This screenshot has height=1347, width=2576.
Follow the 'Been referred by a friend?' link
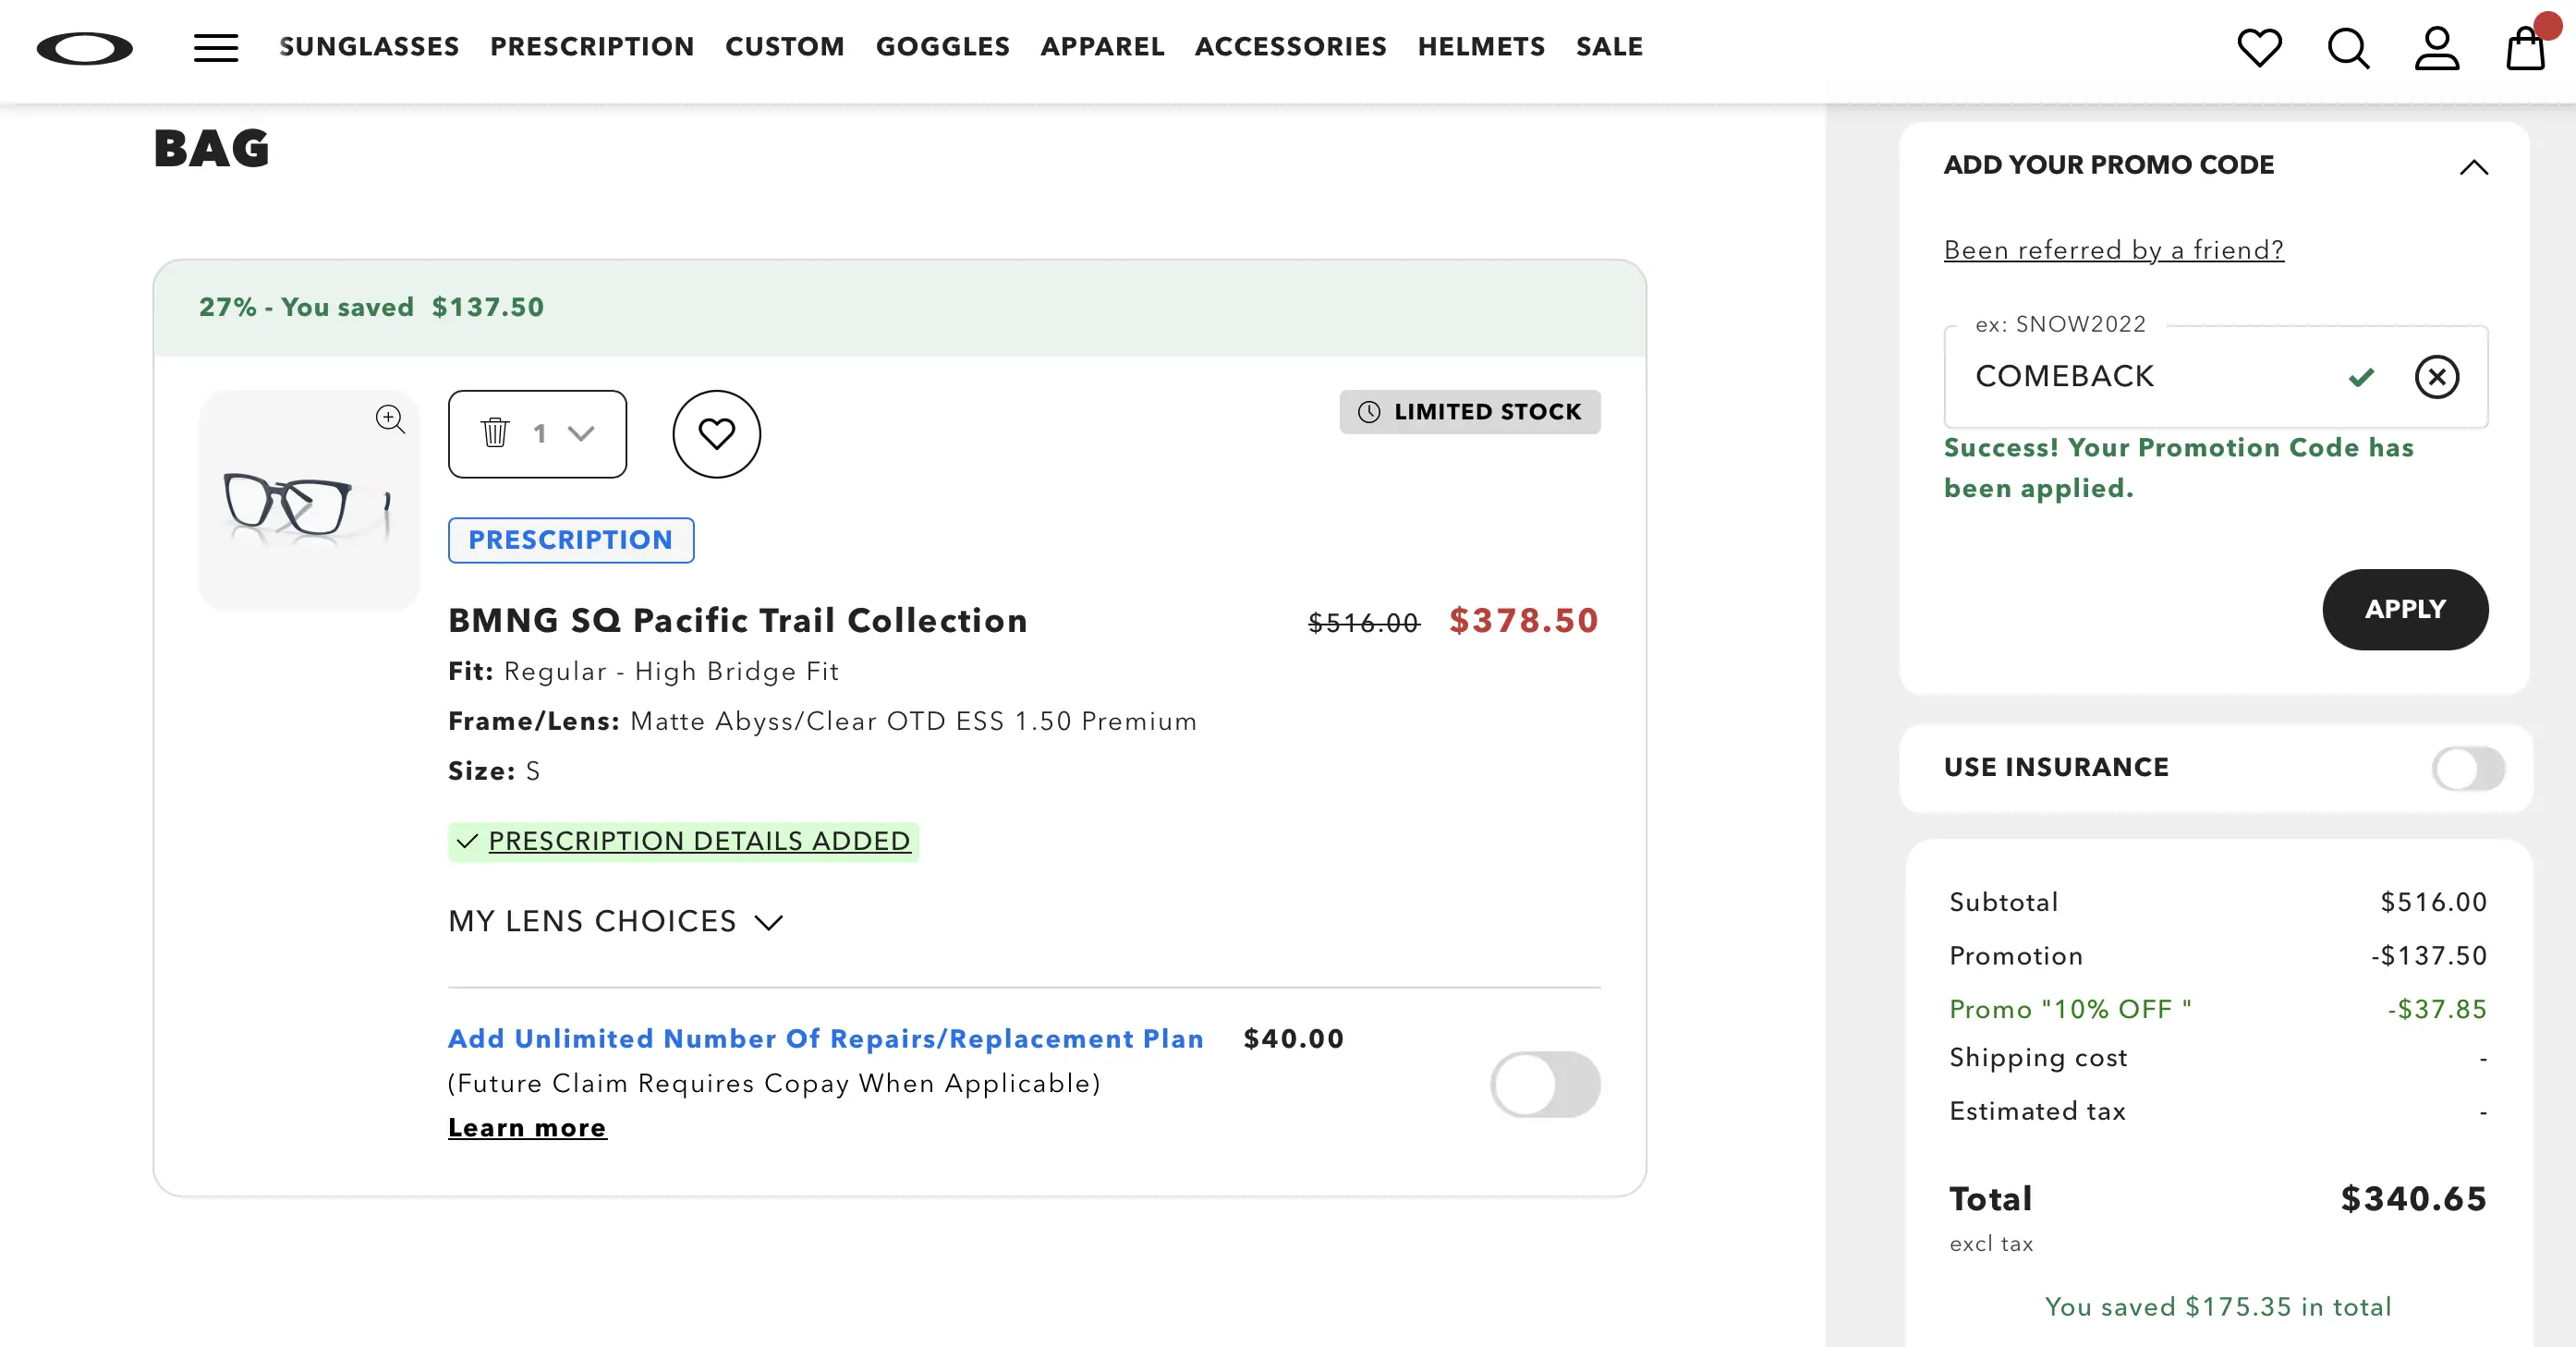point(2113,250)
